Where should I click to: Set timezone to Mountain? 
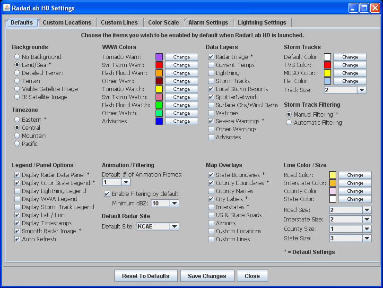tap(30, 136)
